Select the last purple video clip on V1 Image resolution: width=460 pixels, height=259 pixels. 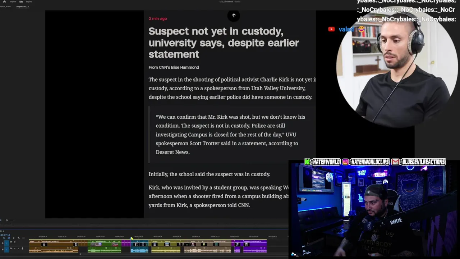tap(255, 243)
